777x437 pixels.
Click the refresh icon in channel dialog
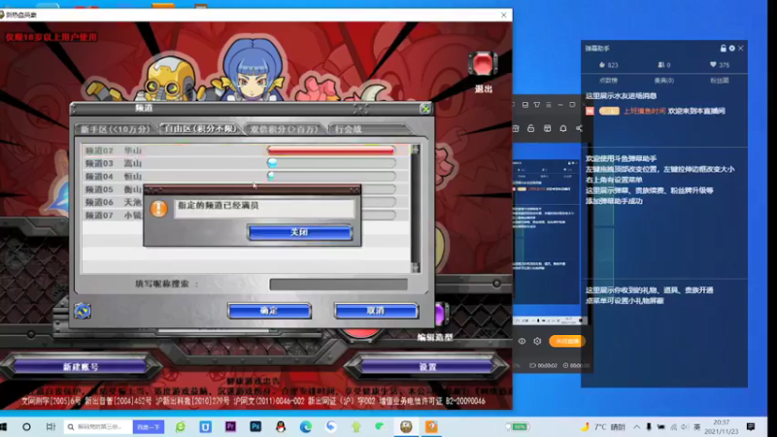(83, 311)
